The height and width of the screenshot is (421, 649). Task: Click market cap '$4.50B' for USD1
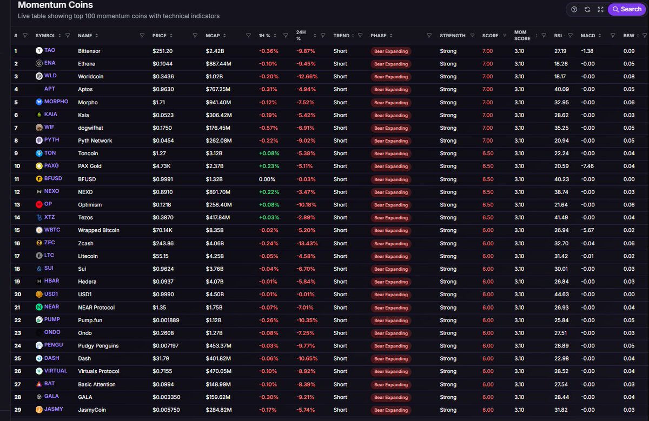(215, 295)
